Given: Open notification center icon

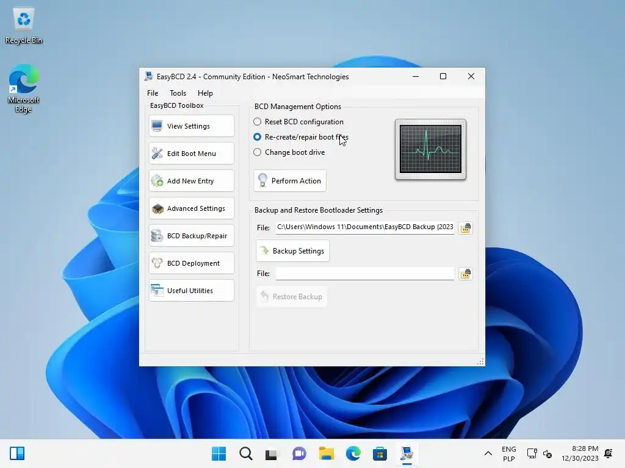Looking at the screenshot, I should pyautogui.click(x=609, y=453).
